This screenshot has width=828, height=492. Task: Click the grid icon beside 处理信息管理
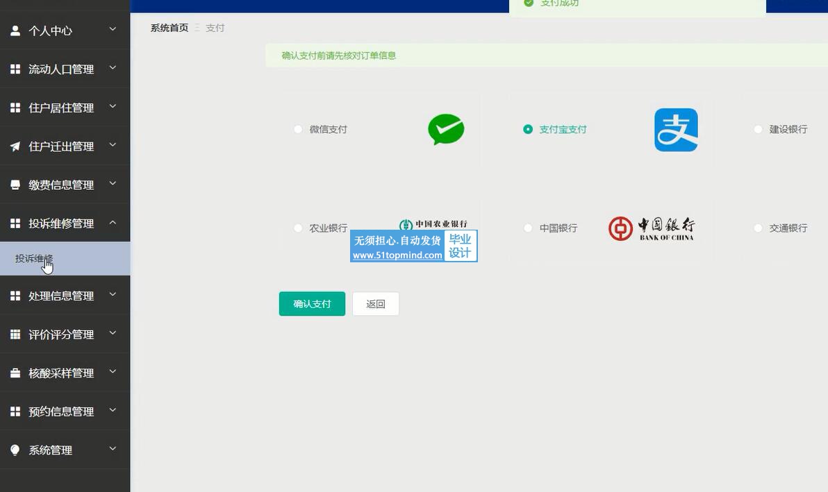coord(15,296)
